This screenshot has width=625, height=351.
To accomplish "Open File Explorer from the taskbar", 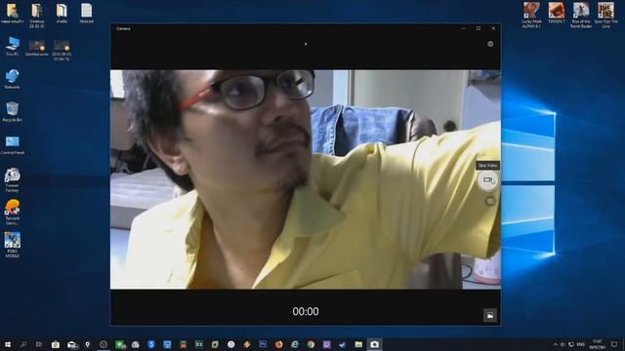I will (x=358, y=344).
